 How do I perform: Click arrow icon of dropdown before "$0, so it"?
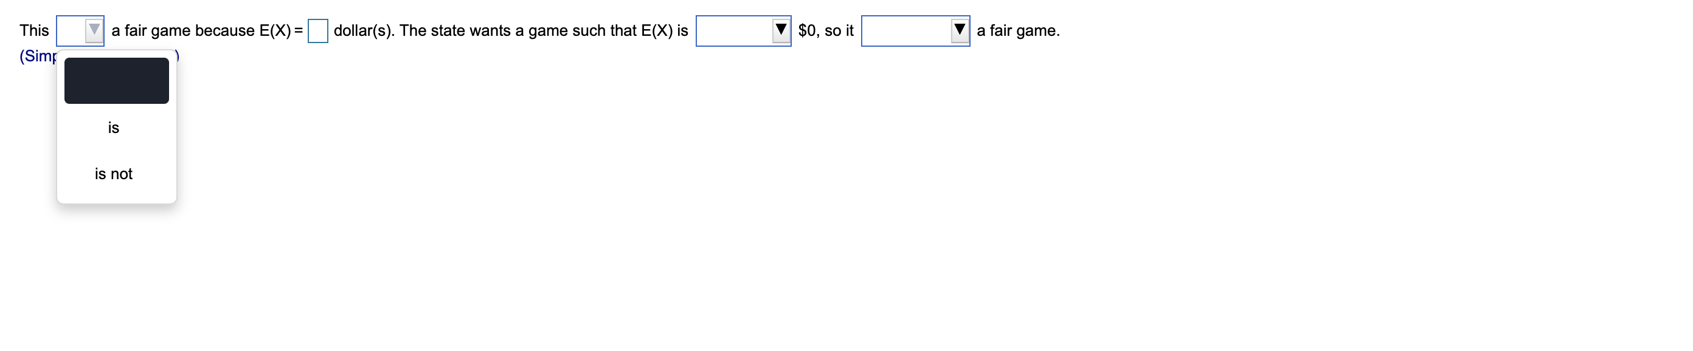[781, 30]
